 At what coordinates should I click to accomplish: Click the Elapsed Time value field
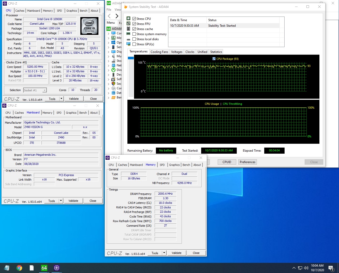pos(274,151)
